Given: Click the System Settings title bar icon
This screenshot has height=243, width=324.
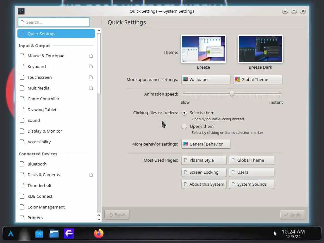Looking at the screenshot, I should pyautogui.click(x=21, y=11).
